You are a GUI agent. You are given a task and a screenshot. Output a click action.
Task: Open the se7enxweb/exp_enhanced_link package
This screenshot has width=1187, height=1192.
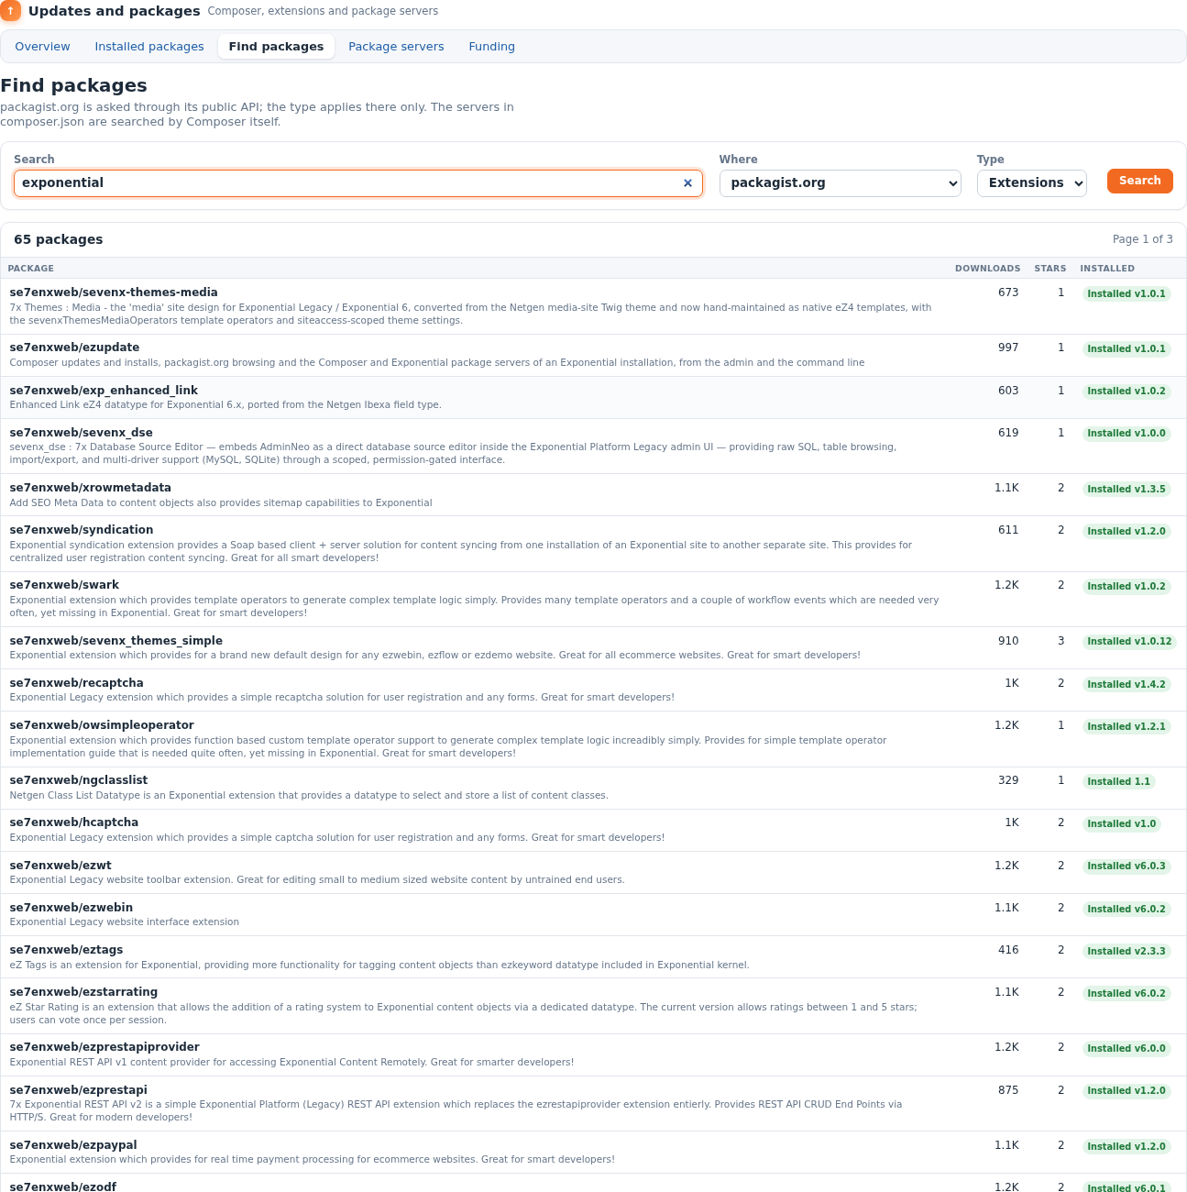pos(104,391)
